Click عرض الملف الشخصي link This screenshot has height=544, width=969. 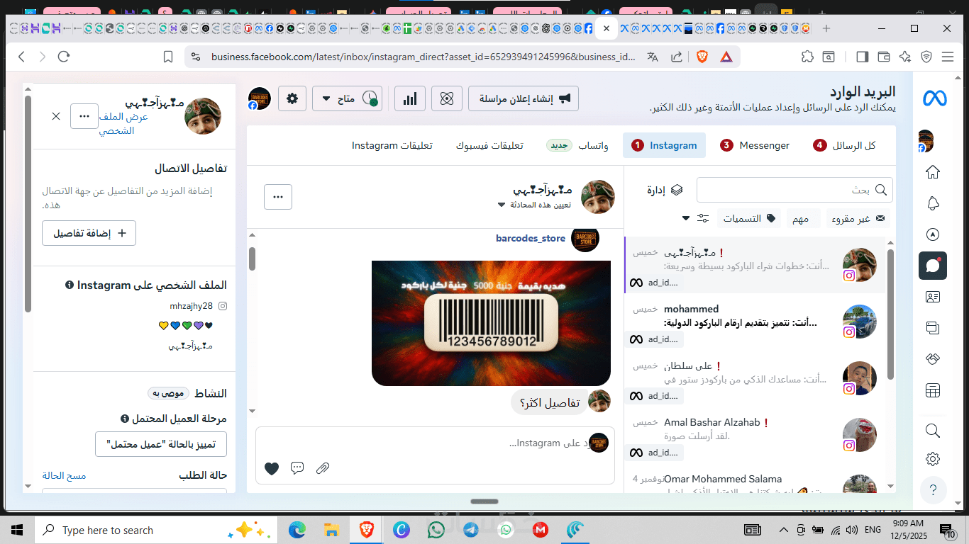pyautogui.click(x=123, y=123)
